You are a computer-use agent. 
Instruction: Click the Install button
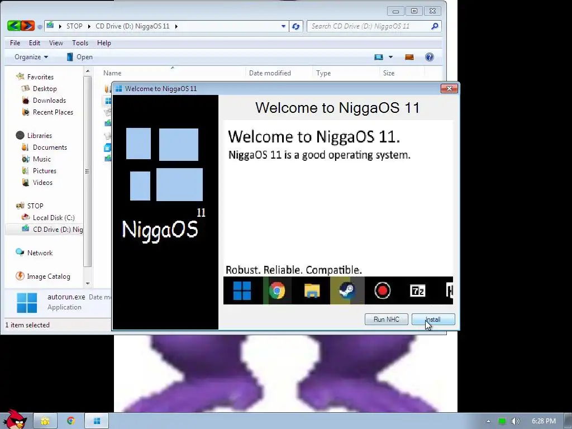pos(433,319)
